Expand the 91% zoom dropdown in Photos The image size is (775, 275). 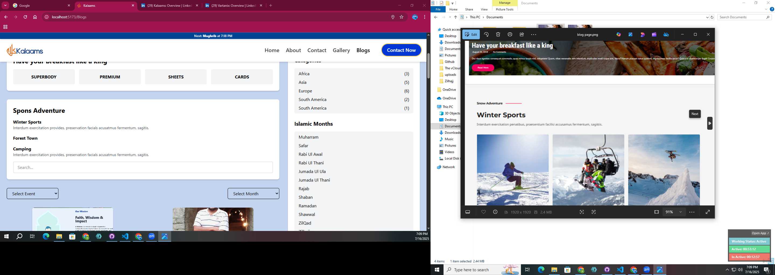coord(680,212)
